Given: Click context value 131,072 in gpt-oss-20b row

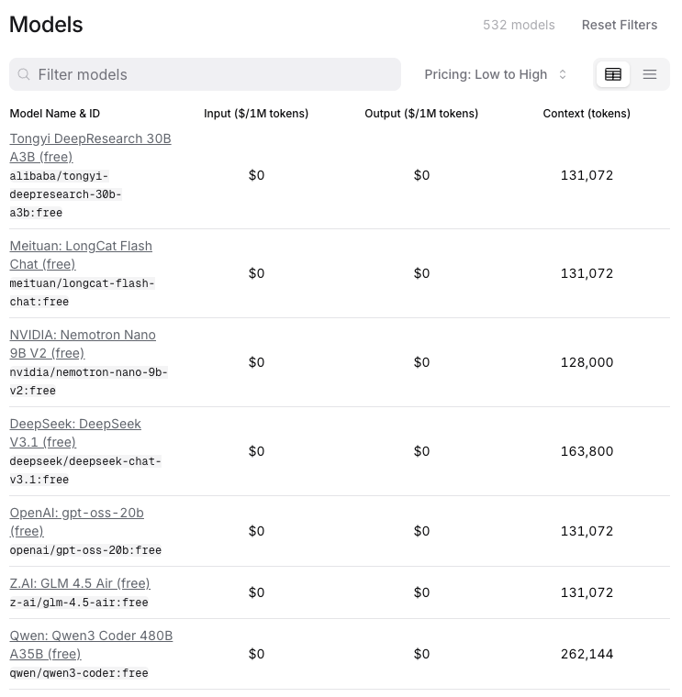Looking at the screenshot, I should [x=587, y=531].
